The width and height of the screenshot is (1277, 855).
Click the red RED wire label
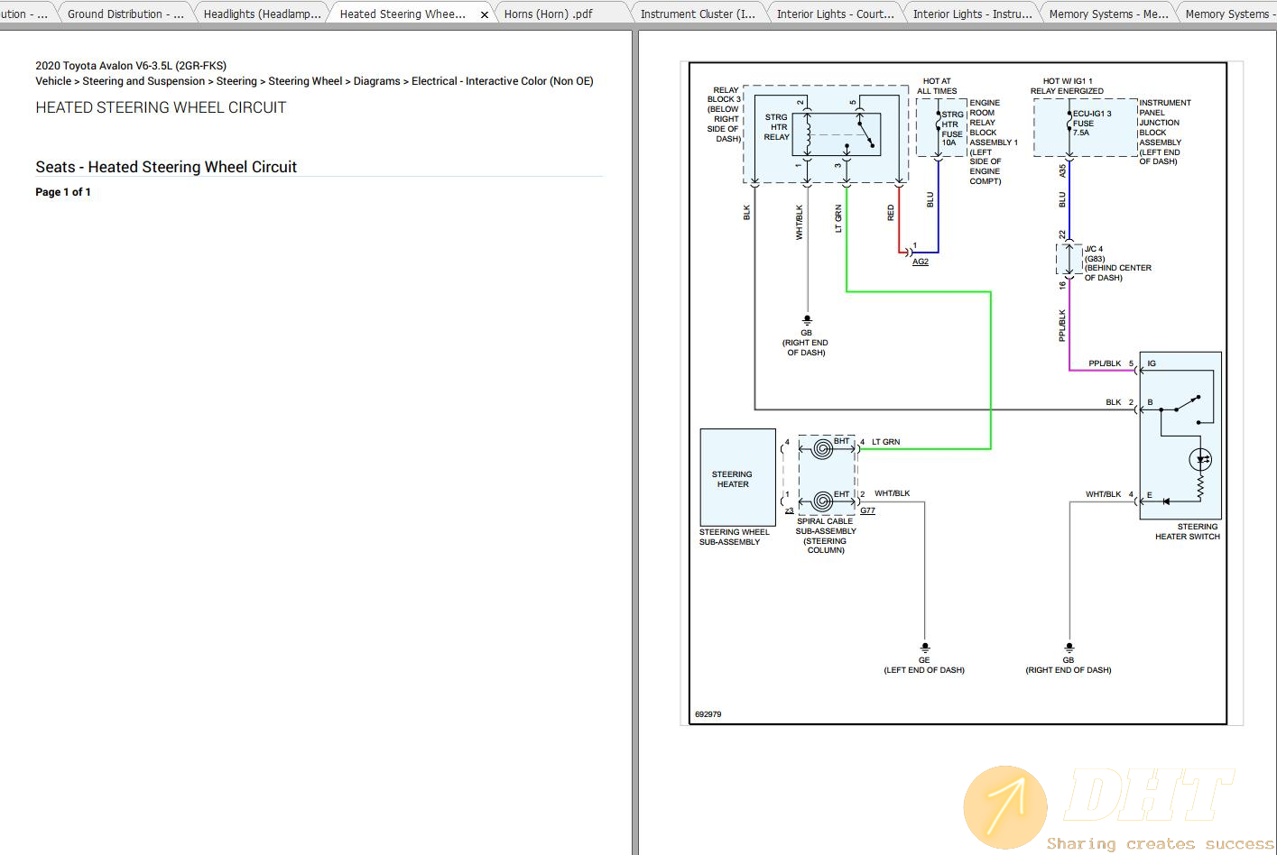tap(891, 213)
